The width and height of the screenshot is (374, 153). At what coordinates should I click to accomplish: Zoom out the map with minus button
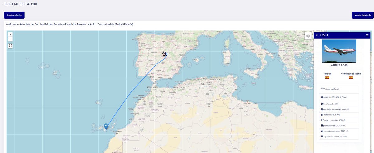coord(11,39)
